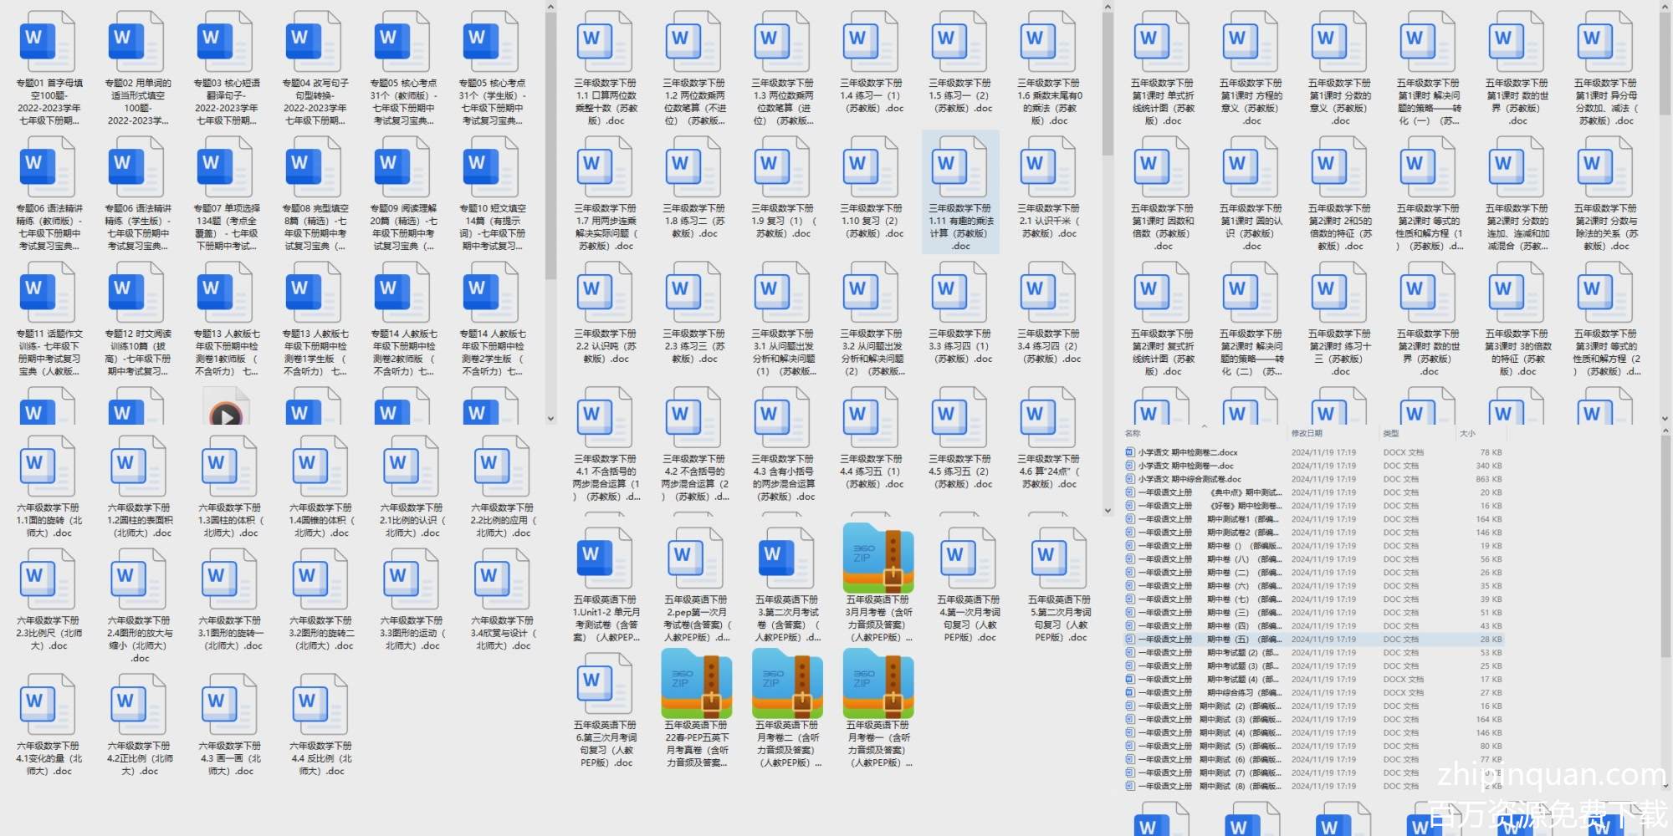Select 小学语文 期中检测卷二.docx in the list
The width and height of the screenshot is (1673, 836).
click(1187, 452)
